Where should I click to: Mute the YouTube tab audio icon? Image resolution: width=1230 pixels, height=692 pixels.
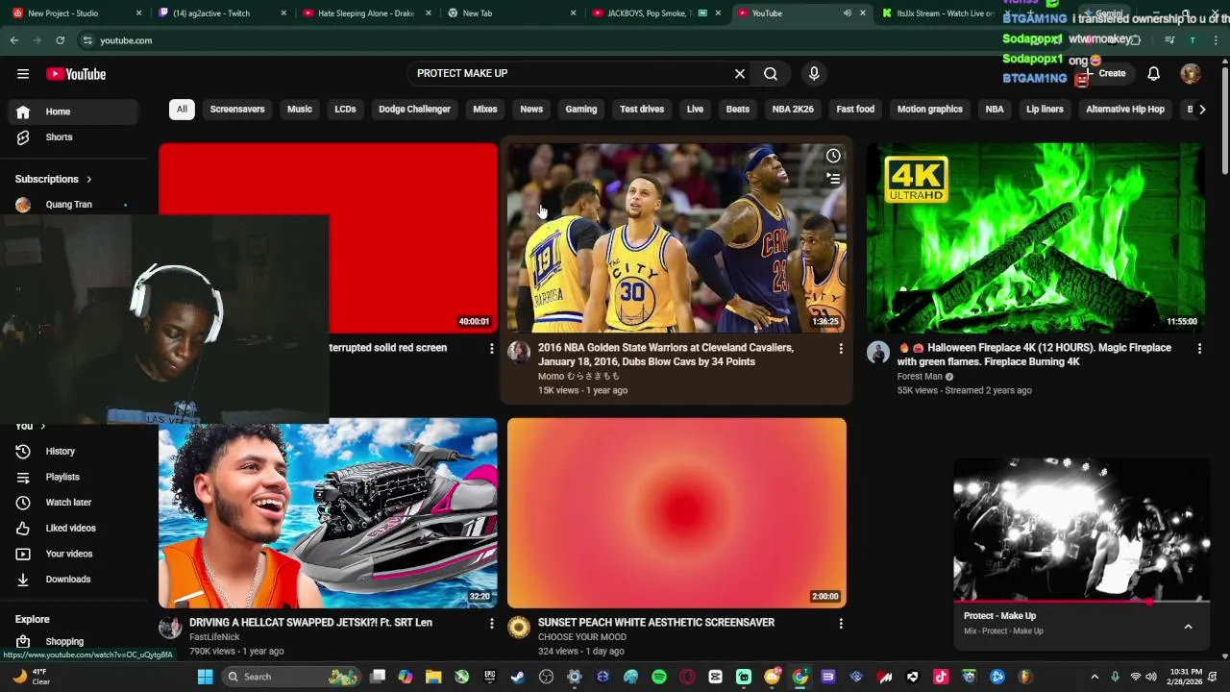coord(847,13)
